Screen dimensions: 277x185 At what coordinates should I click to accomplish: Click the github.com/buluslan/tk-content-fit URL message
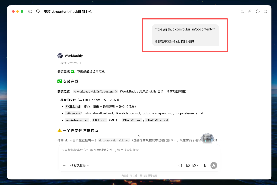click(185, 29)
